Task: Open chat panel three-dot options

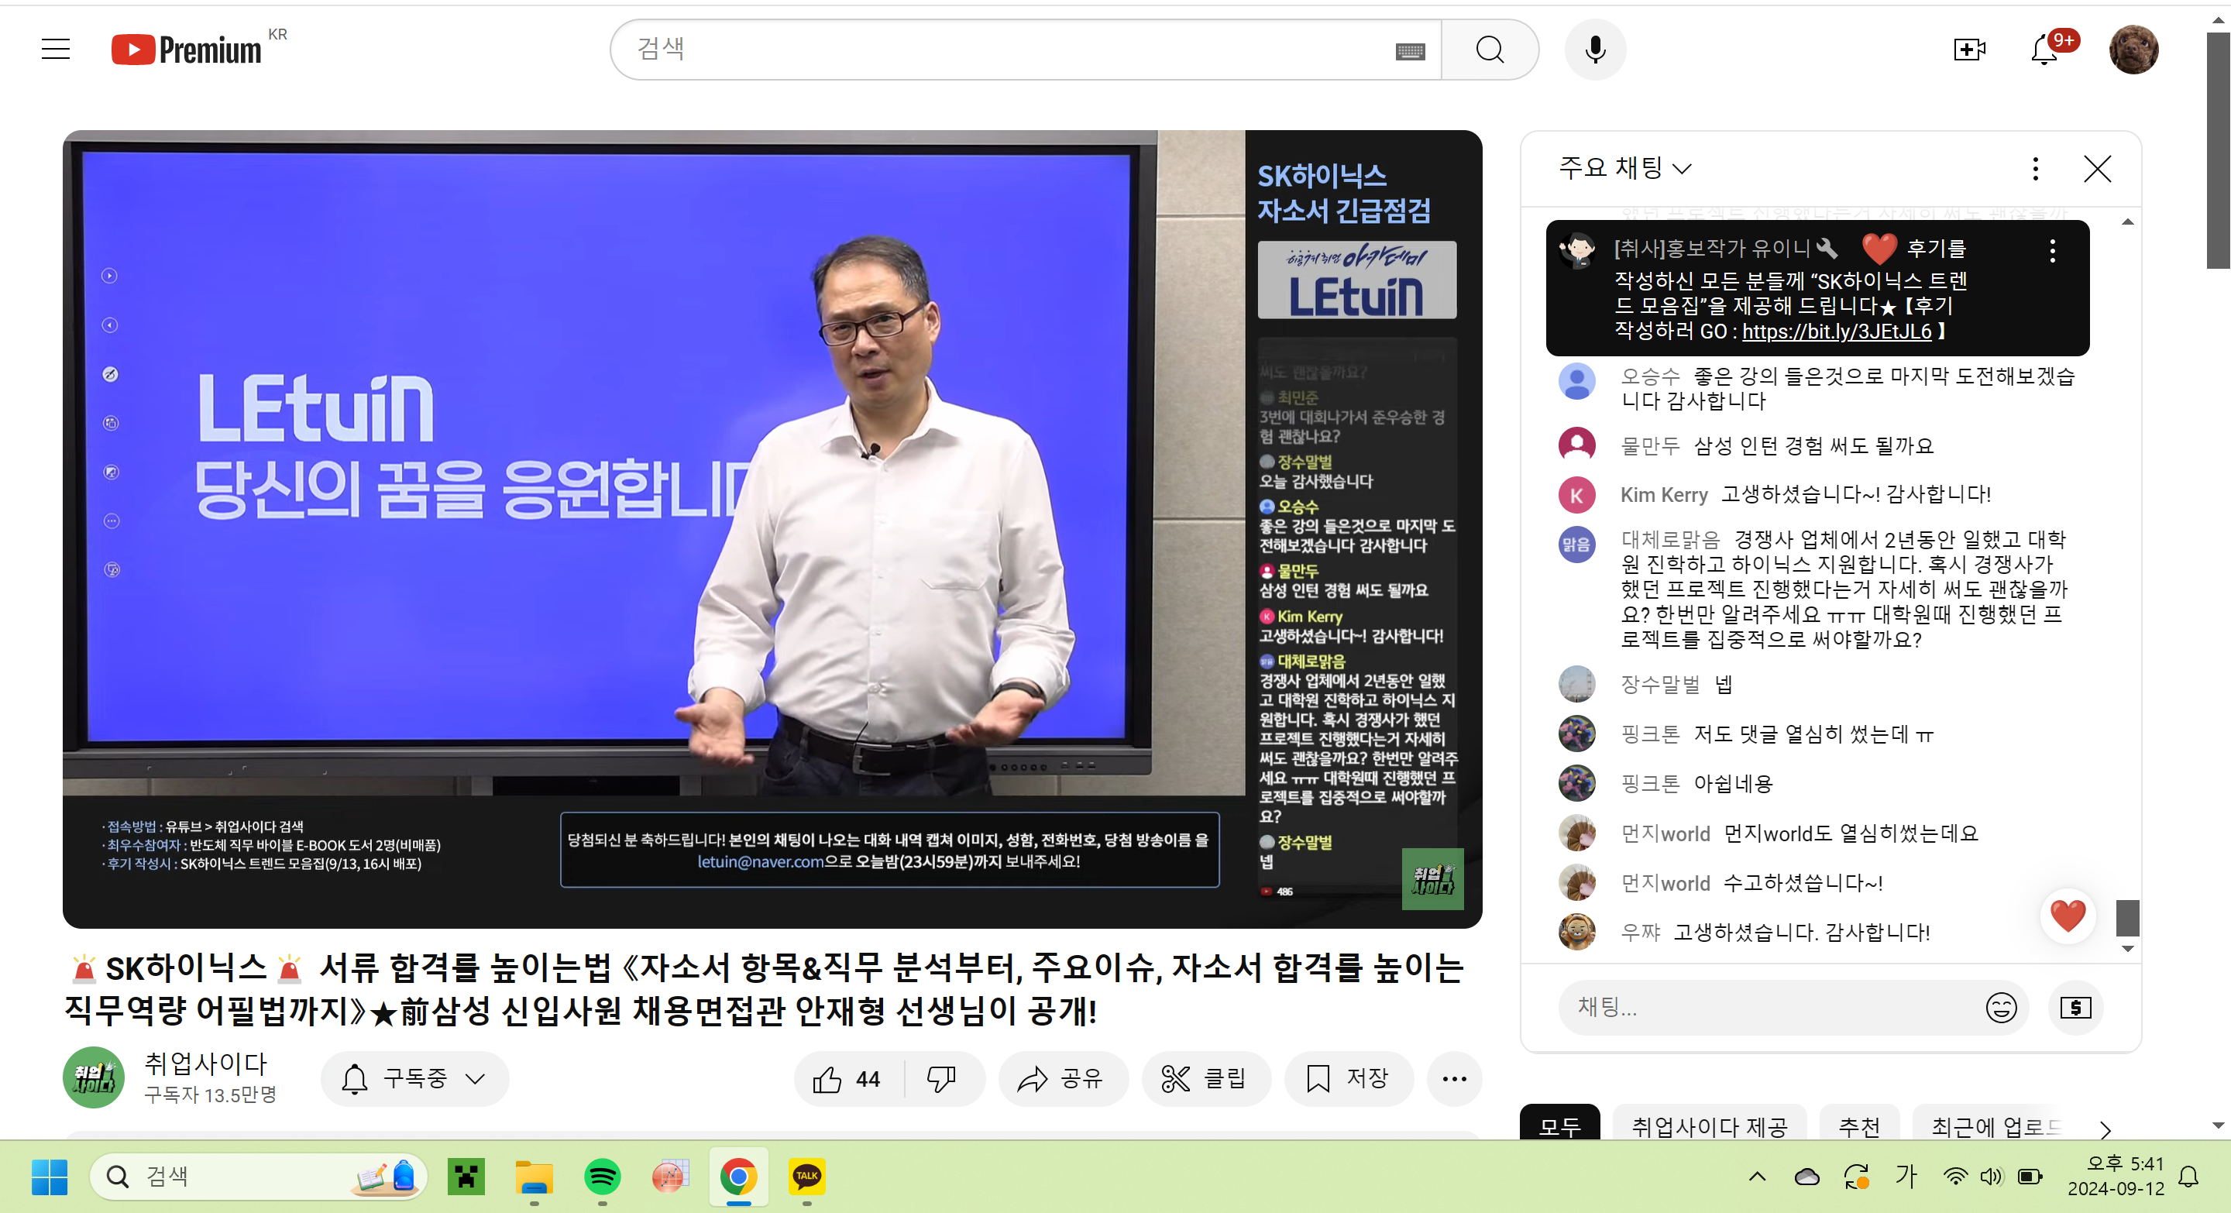Action: (2035, 168)
